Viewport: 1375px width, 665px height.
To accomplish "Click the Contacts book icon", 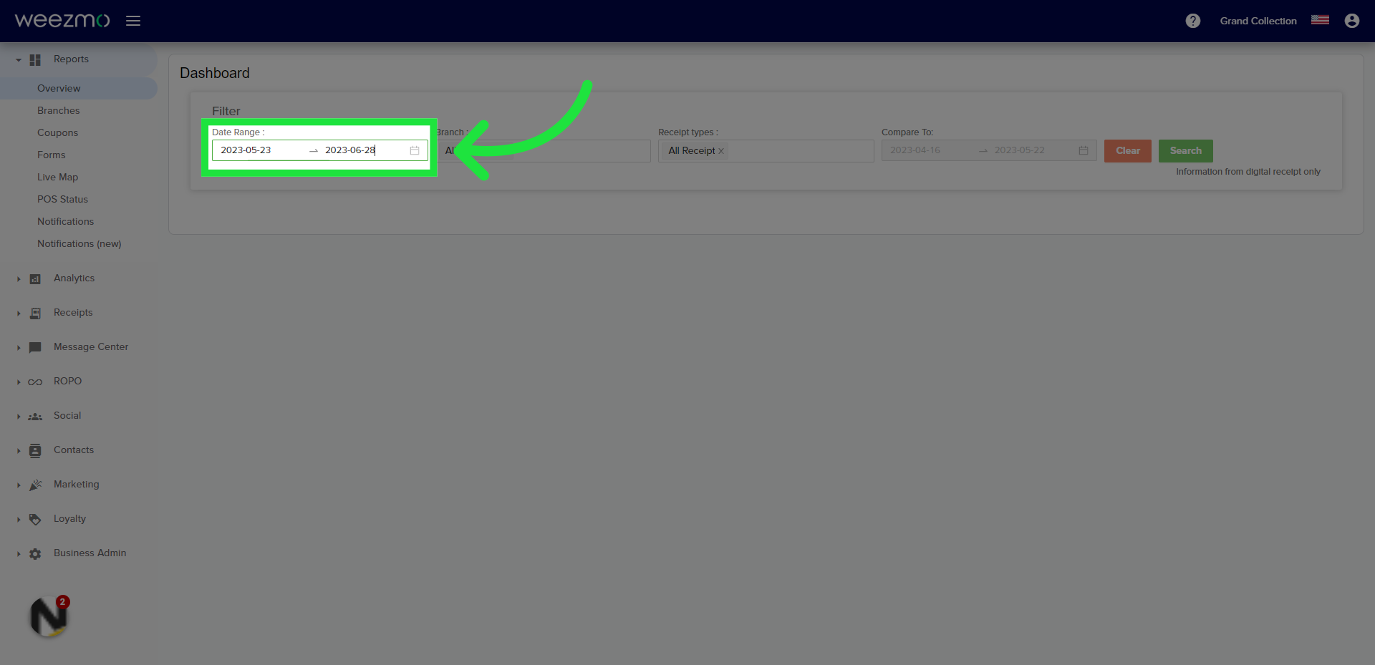I will 35,451.
